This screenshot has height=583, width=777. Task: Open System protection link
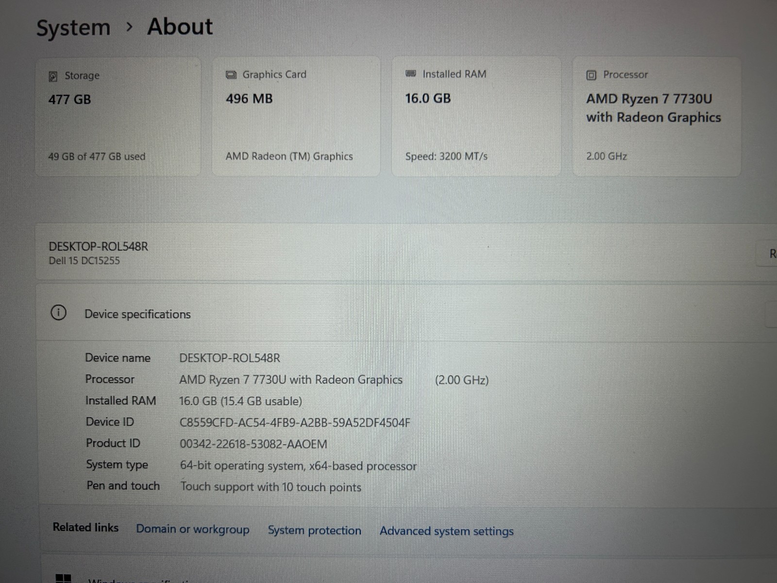coord(315,530)
